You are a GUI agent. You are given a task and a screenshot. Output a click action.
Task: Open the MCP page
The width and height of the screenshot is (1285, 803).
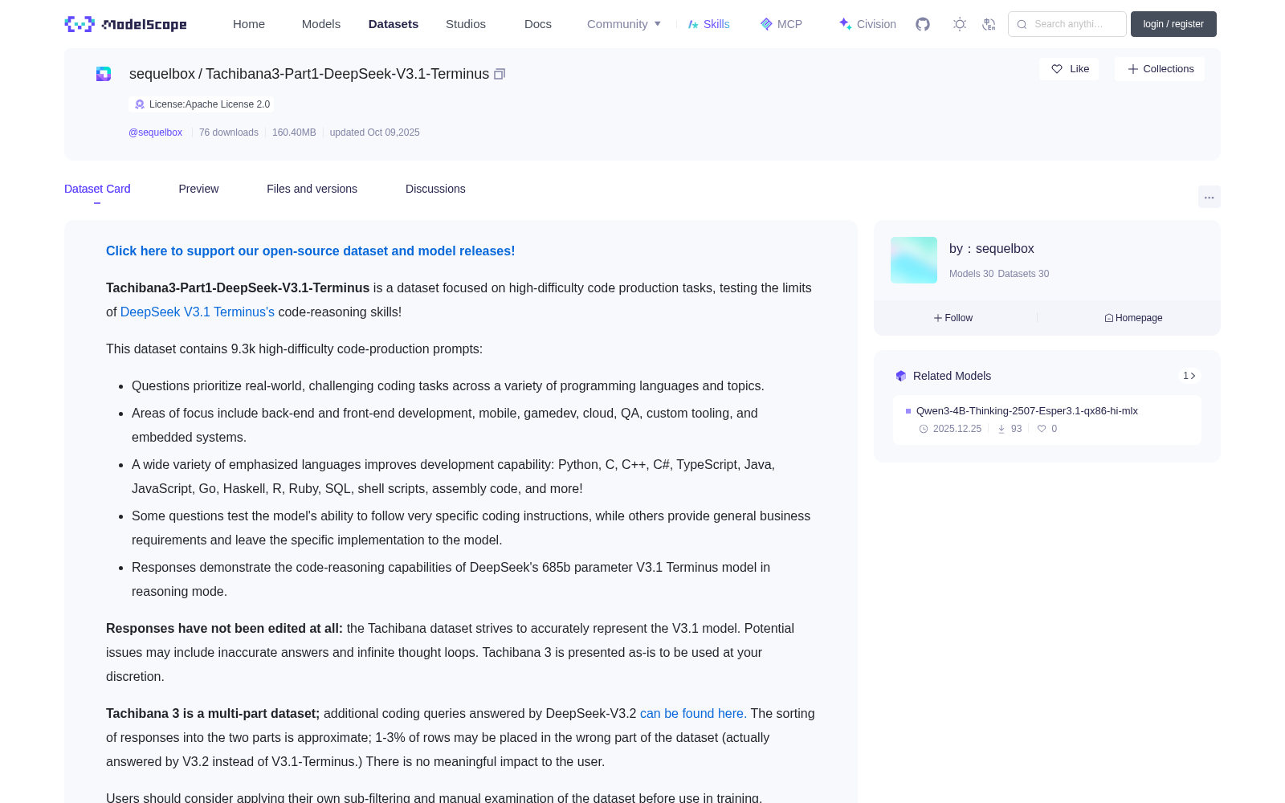pyautogui.click(x=781, y=24)
